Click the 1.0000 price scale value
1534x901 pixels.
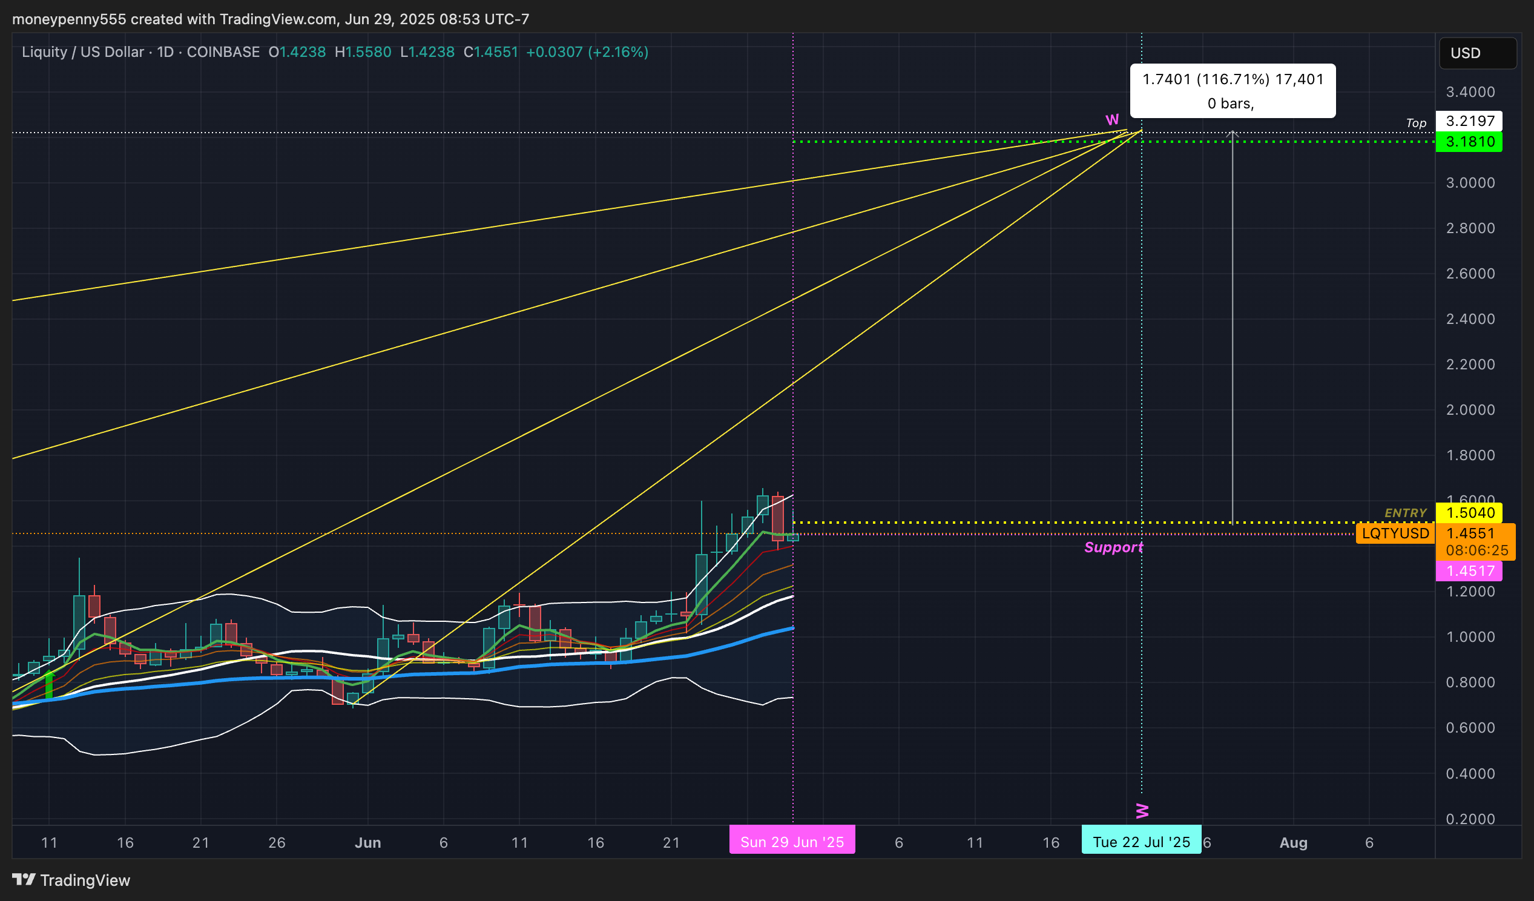1470,637
